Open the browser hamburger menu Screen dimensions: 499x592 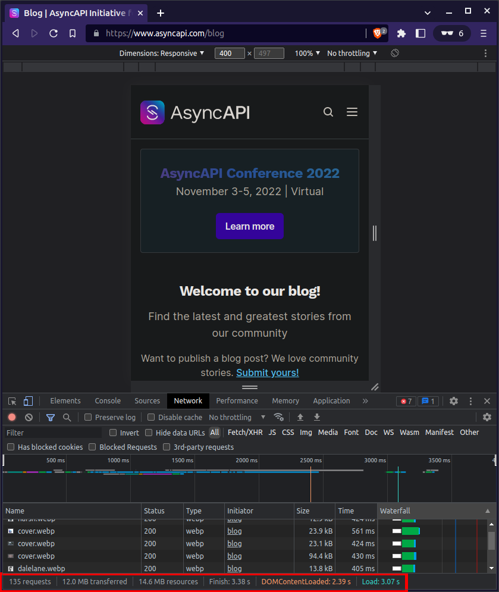coord(484,33)
